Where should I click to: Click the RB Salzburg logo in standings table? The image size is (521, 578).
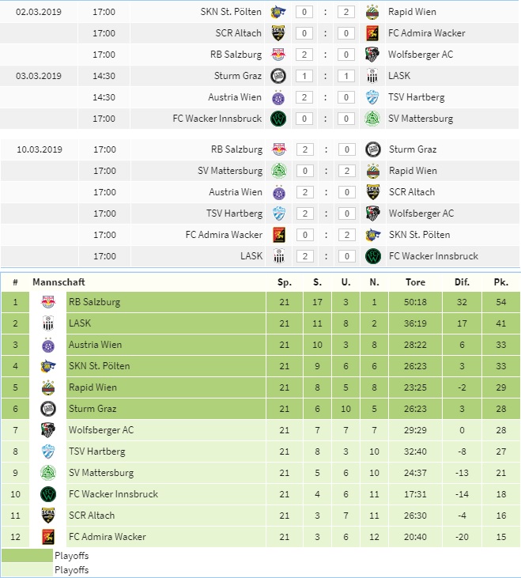coord(48,302)
